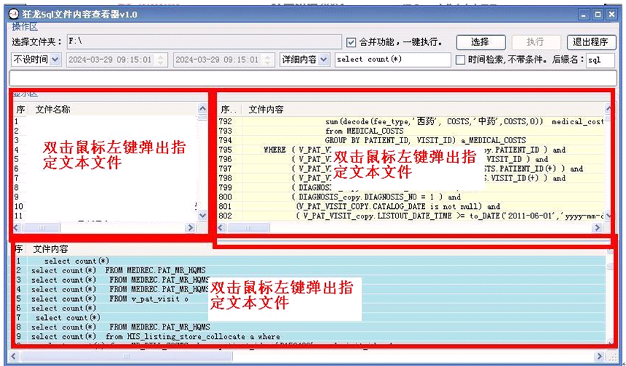Click the second date-time spinner arrows
Image resolution: width=626 pixels, height=366 pixels.
click(268, 60)
